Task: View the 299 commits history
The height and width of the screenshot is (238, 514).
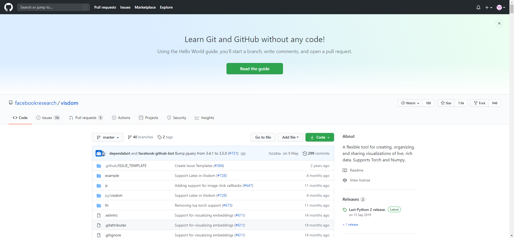Action: pyautogui.click(x=316, y=153)
